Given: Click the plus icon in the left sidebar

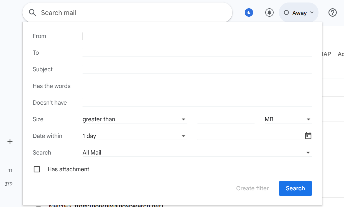Looking at the screenshot, I should [10, 142].
